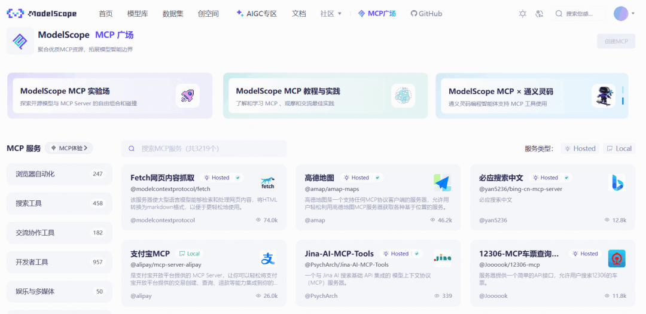
Task: Open the ModelScope MCP × 通义灵码 banner card
Action: (532, 96)
